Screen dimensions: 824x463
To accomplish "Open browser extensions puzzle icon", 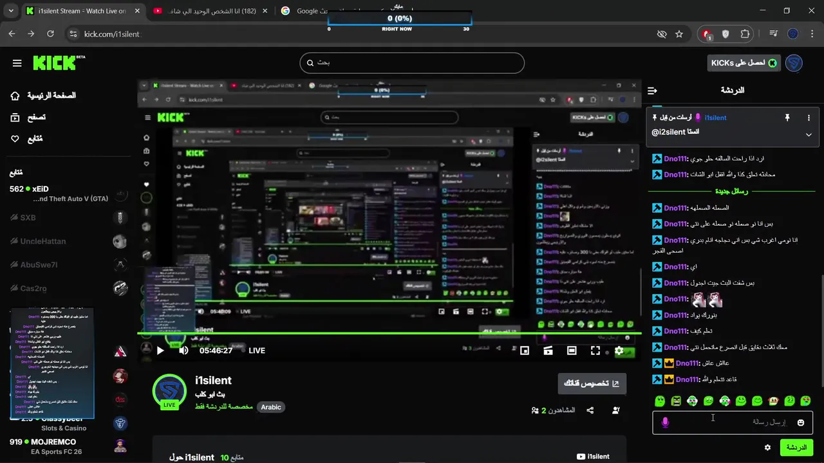I will click(x=745, y=34).
